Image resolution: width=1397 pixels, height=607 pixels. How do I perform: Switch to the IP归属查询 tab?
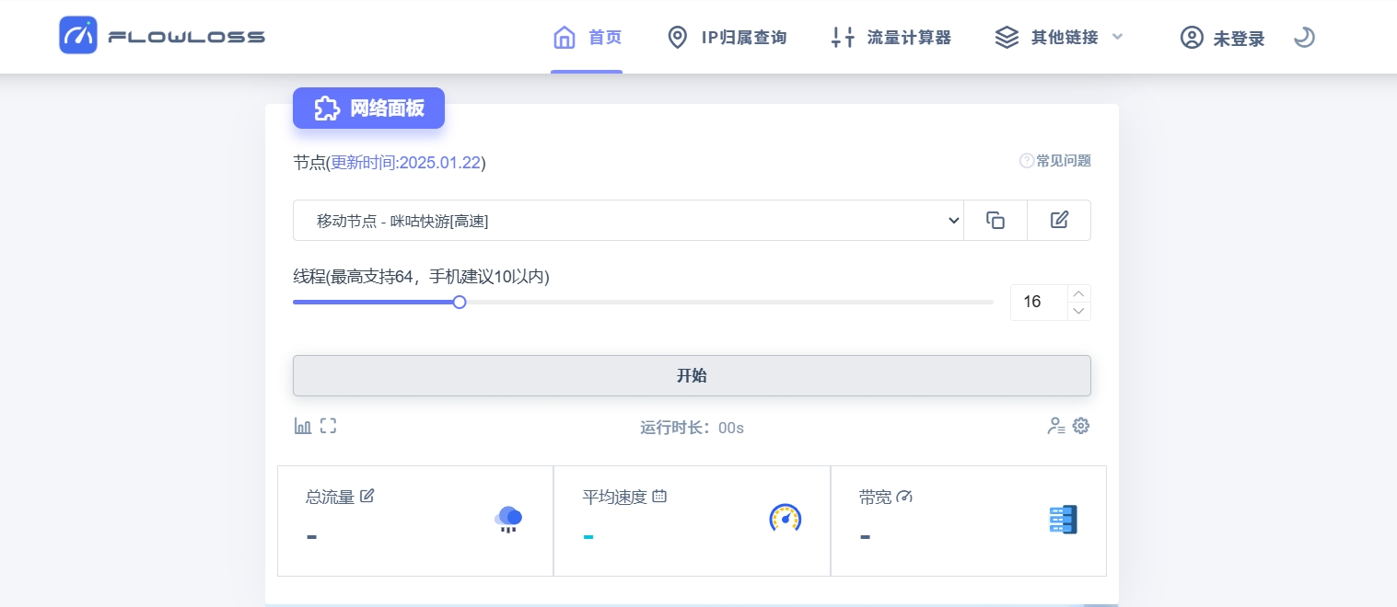pyautogui.click(x=727, y=38)
